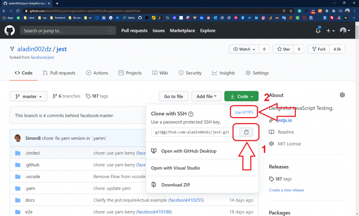Copy the SSH clone URL with the clipboard icon

point(246,132)
